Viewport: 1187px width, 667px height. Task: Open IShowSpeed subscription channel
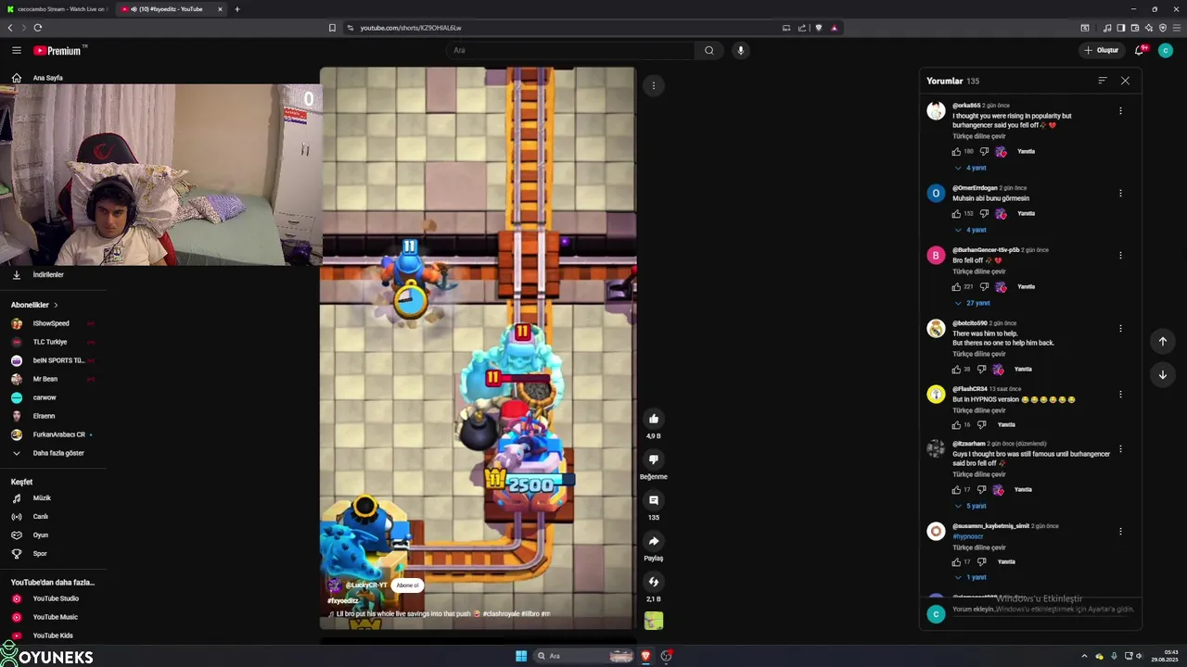tap(53, 323)
